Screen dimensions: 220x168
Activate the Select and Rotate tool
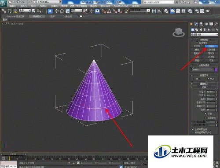pyautogui.click(x=62, y=11)
